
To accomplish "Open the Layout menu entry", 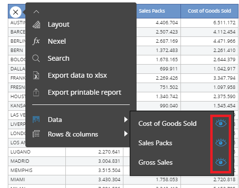I will [x=59, y=24].
